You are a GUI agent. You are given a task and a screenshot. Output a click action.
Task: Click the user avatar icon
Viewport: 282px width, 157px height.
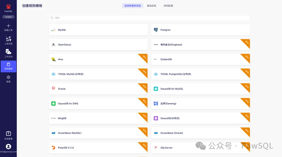8,147
